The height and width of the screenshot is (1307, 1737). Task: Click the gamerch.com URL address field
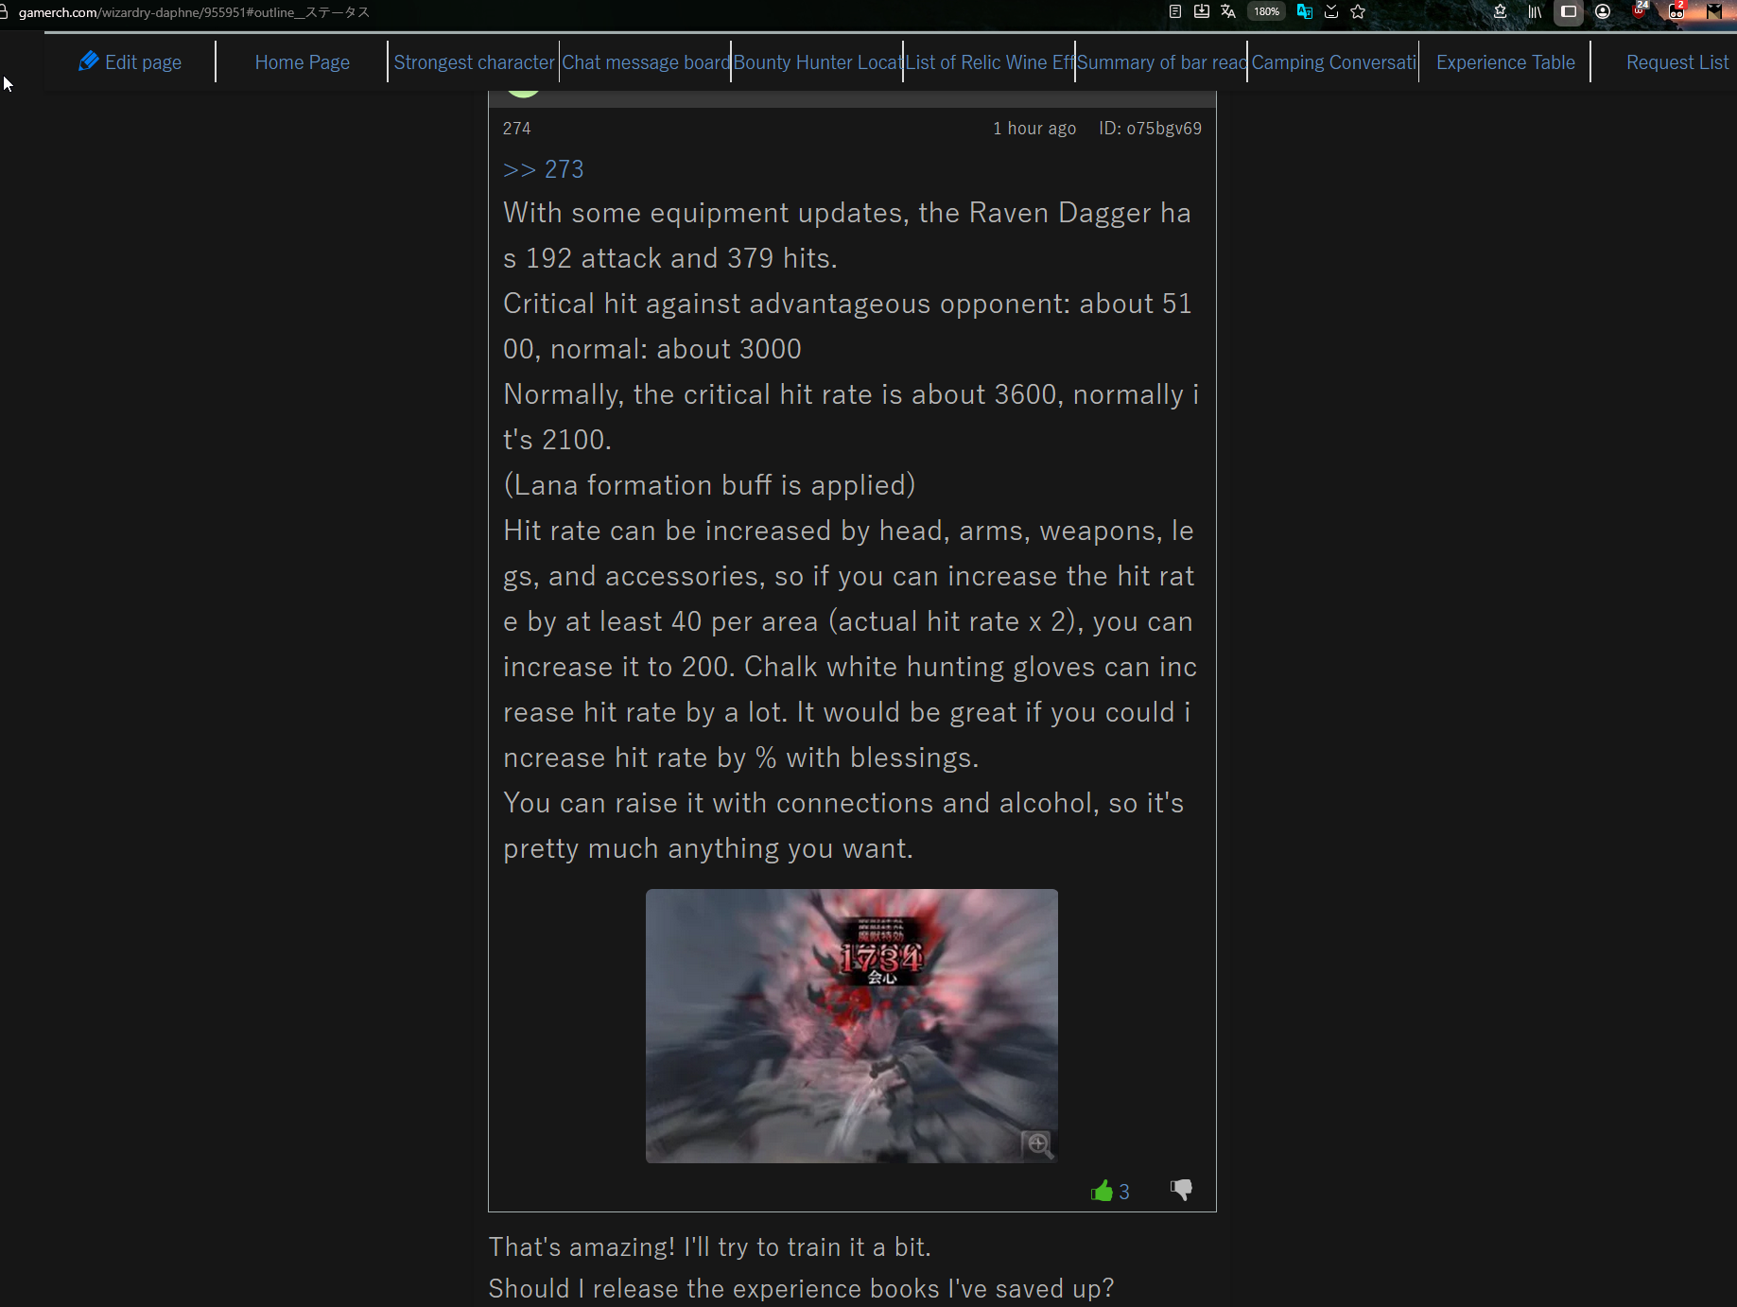point(194,12)
